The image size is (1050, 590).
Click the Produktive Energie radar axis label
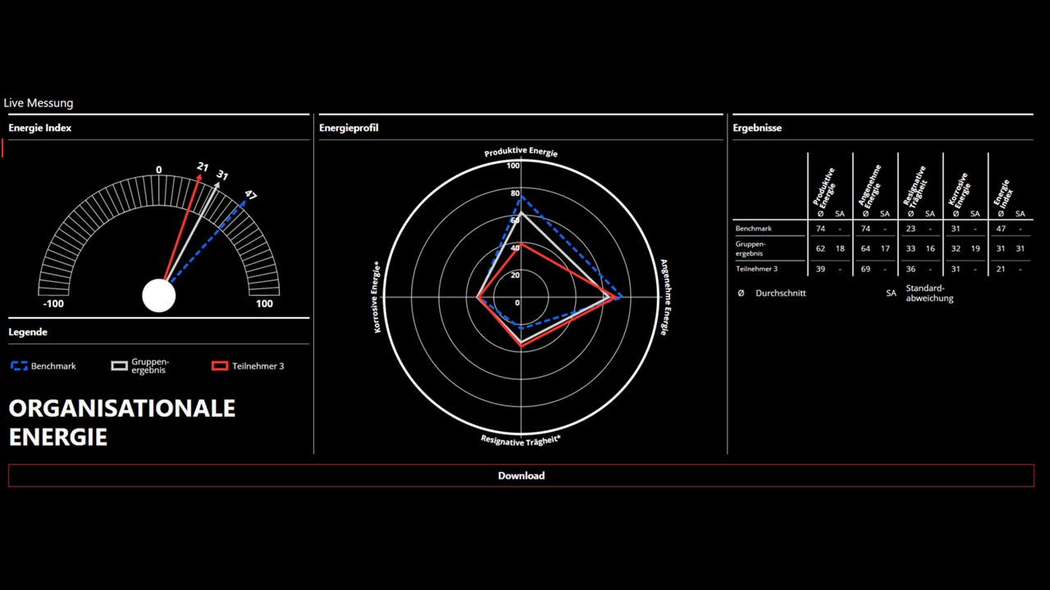click(521, 152)
